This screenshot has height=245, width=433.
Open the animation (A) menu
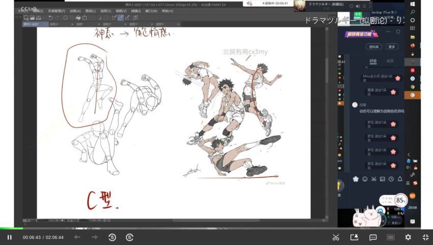point(75,11)
